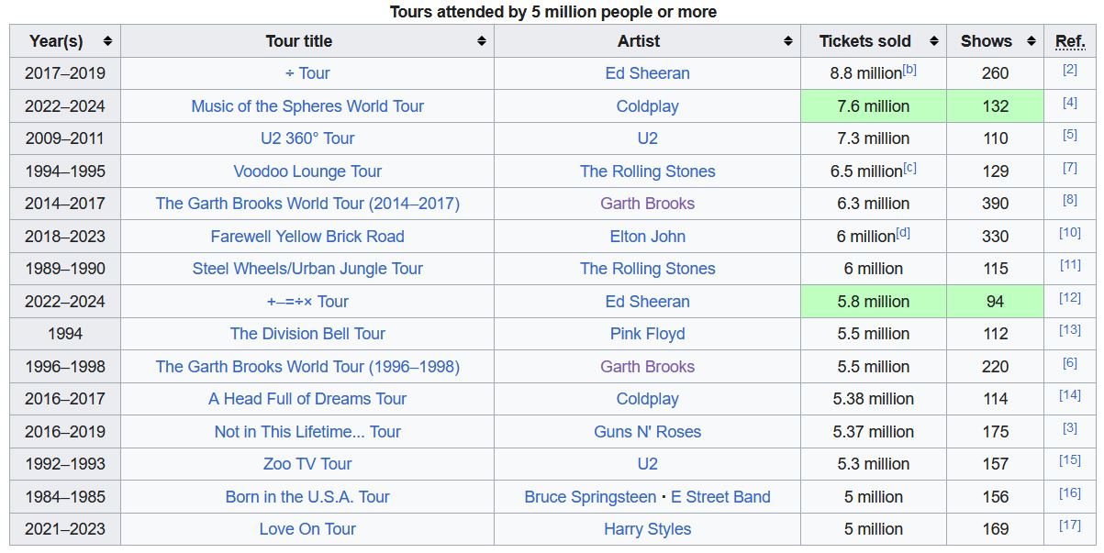Click the Coldplay link for 2022–2024 tour
1104x553 pixels.
point(647,106)
